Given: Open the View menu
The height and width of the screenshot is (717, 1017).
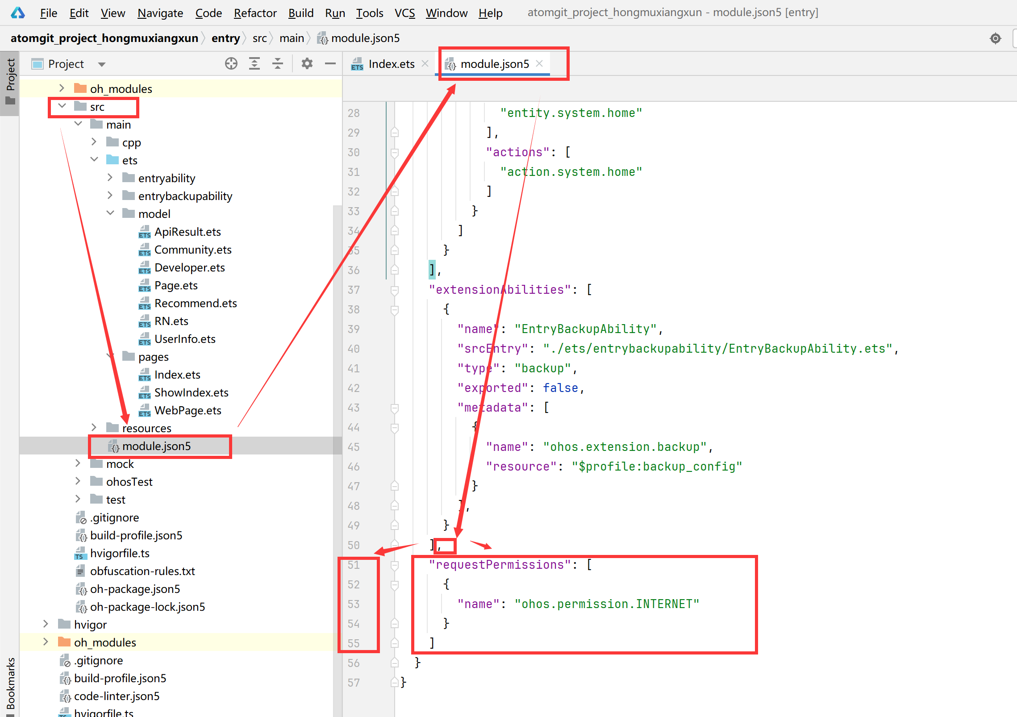Looking at the screenshot, I should click(113, 13).
